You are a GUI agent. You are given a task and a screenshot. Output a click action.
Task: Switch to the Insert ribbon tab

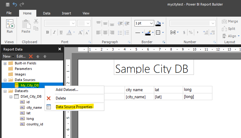pos(66,13)
